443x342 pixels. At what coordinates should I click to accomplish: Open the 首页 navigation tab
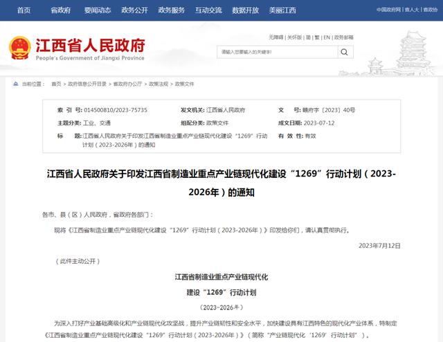(x=24, y=10)
